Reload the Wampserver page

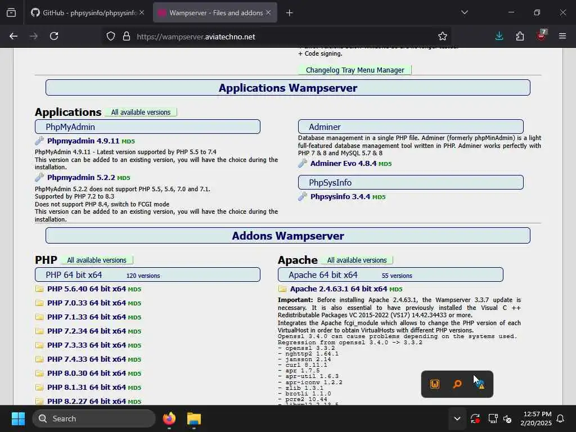pyautogui.click(x=54, y=36)
